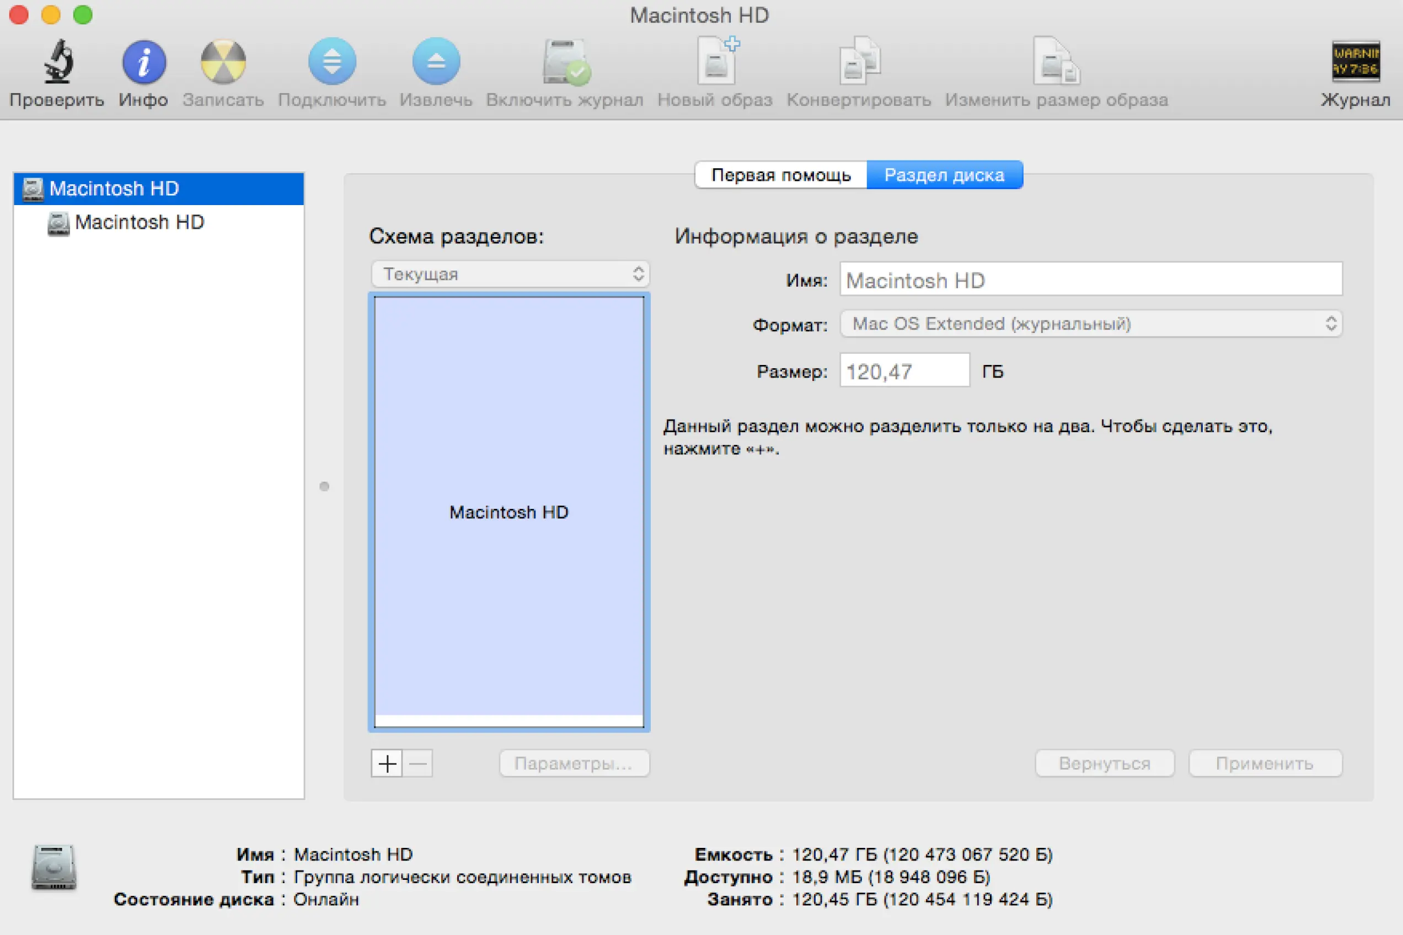Click the Записать burn disc icon
Screen dimensions: 1403x935
click(223, 61)
